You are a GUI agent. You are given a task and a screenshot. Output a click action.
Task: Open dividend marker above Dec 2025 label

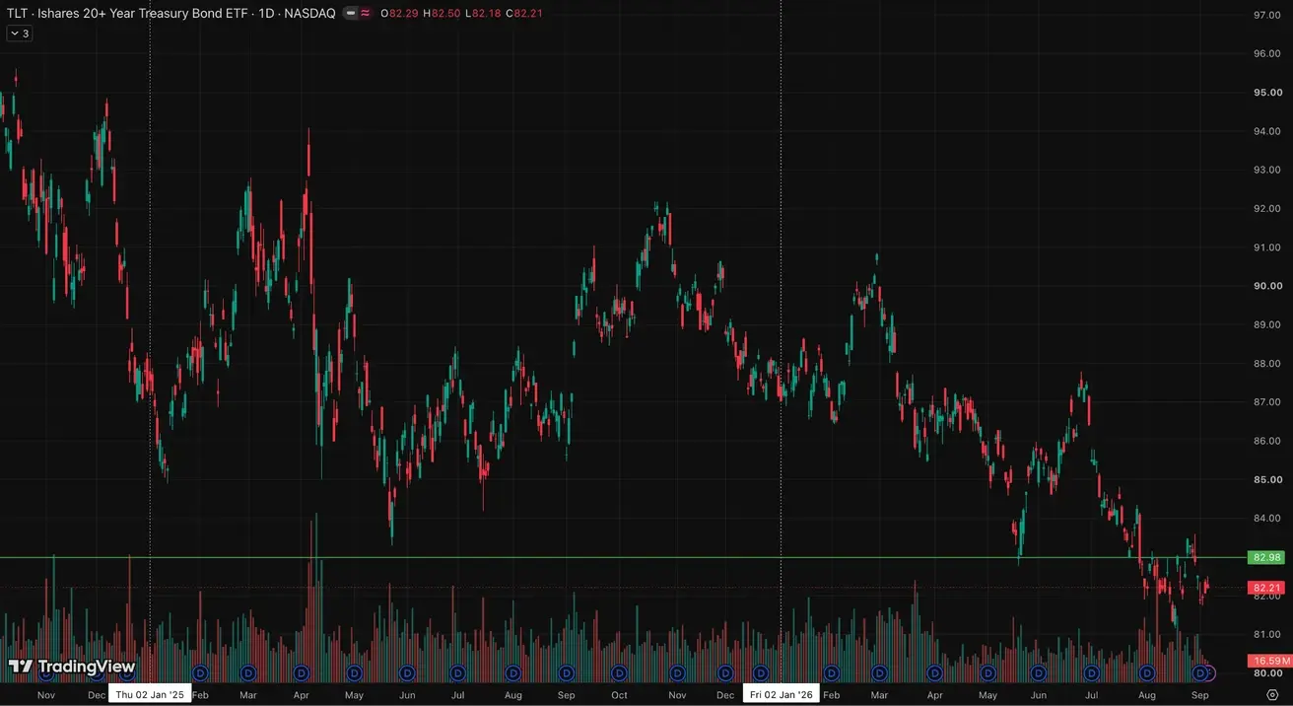[x=725, y=672]
